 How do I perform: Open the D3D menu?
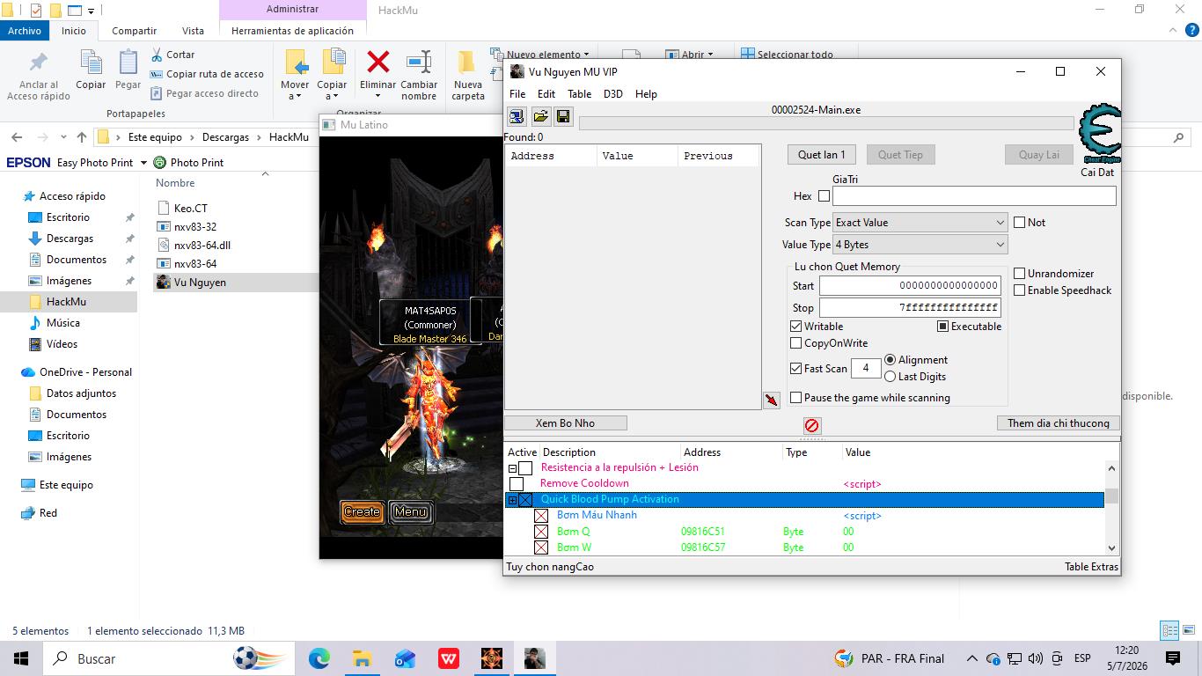pyautogui.click(x=613, y=94)
